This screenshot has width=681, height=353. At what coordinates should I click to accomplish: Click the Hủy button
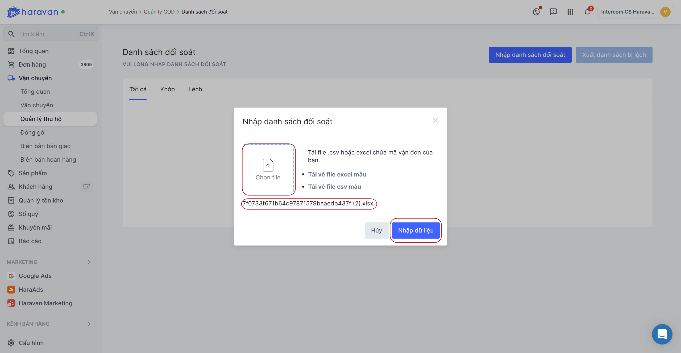click(376, 230)
